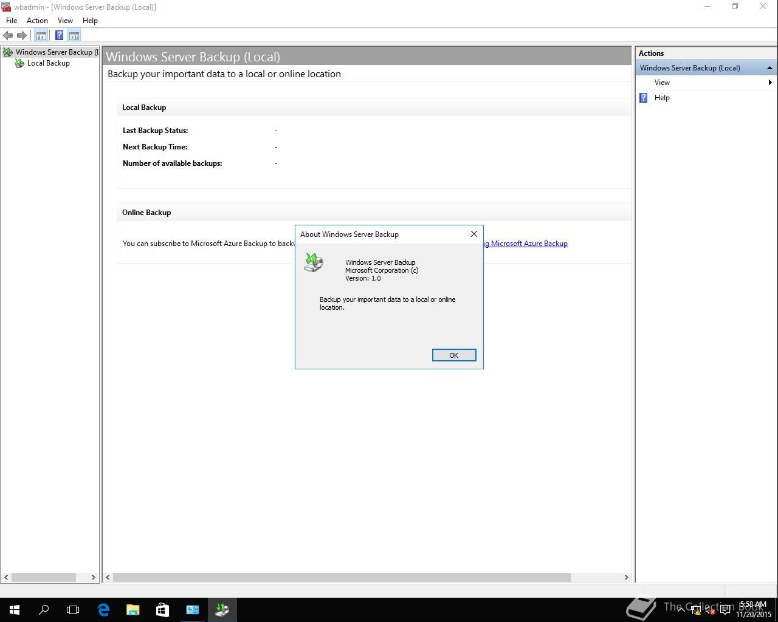Screen dimensions: 778x622
Task: Follow the Microsoft Azure Backup link
Action: (x=525, y=244)
